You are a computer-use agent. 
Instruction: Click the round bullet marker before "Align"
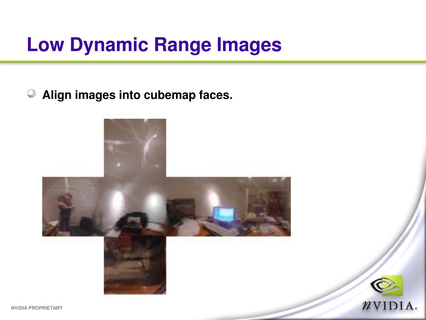pyautogui.click(x=31, y=93)
